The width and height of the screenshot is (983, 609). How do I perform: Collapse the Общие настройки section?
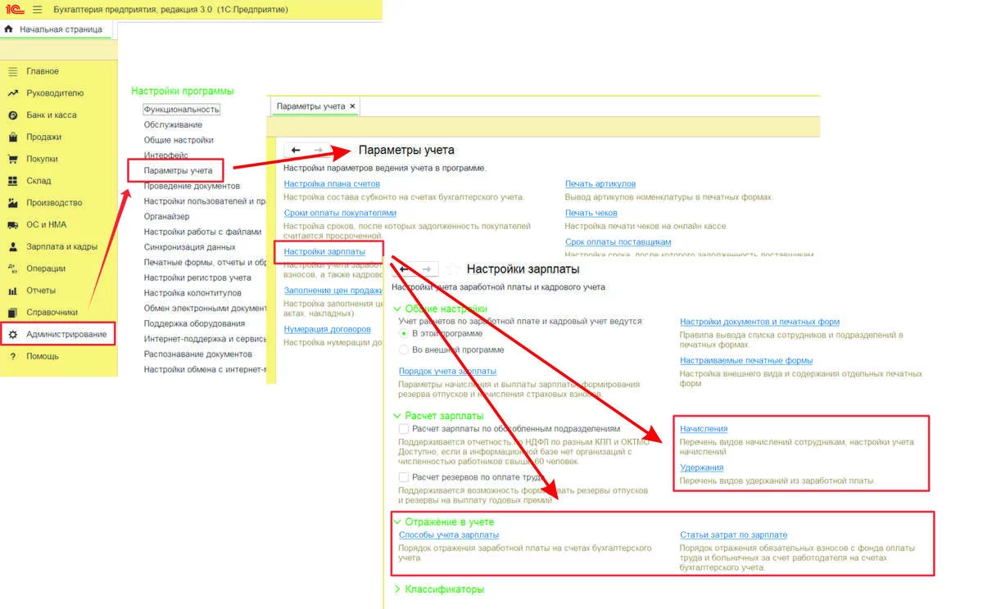[398, 309]
